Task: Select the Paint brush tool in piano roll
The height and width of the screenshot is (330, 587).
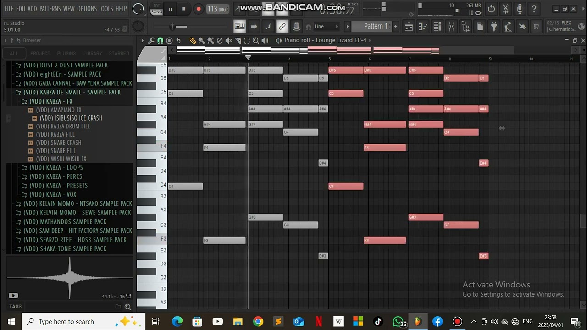Action: [201, 41]
